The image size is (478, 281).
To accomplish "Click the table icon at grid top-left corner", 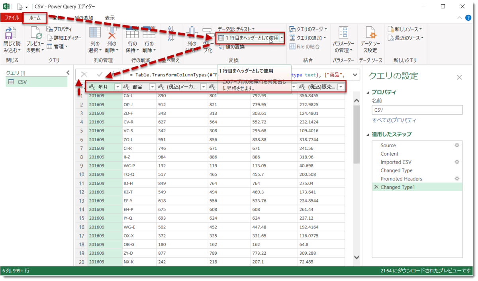I will click(82, 87).
